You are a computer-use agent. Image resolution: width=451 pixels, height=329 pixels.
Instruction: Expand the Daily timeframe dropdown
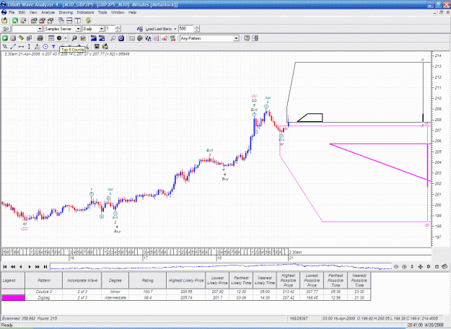point(101,29)
